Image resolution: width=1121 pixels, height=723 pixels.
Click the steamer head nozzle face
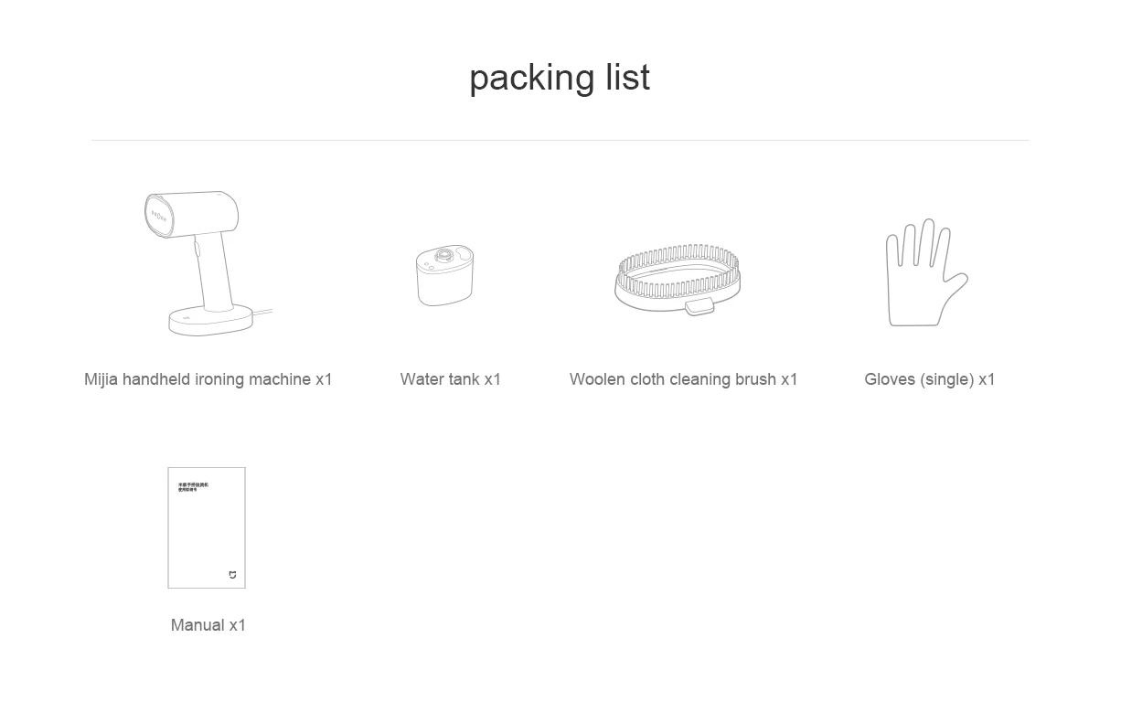pyautogui.click(x=159, y=218)
